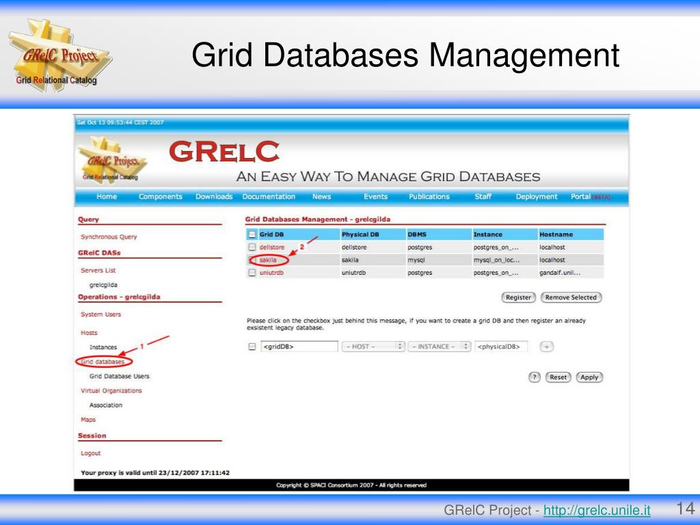The width and height of the screenshot is (700, 525).
Task: Toggle the select-all checkbox in Grid DB header
Action: [252, 234]
